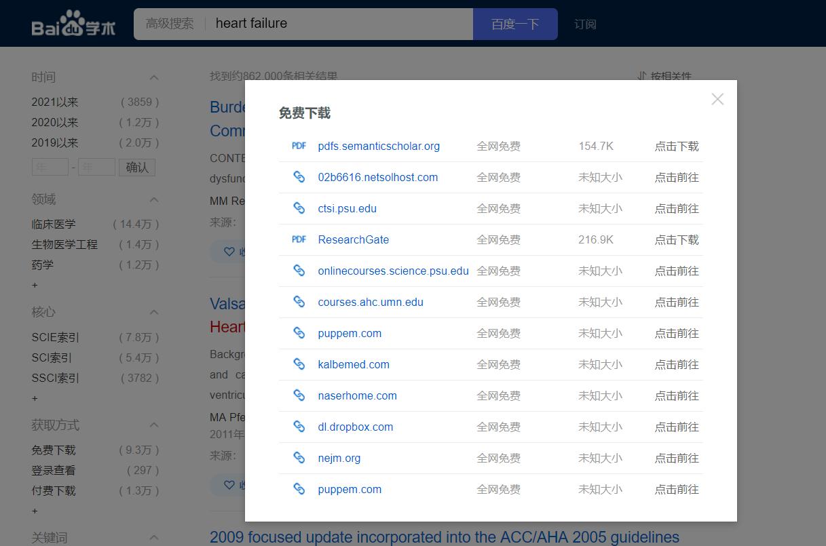Viewport: 826px width, 546px height.
Task: Collapse the 时间 filter section
Action: [154, 78]
